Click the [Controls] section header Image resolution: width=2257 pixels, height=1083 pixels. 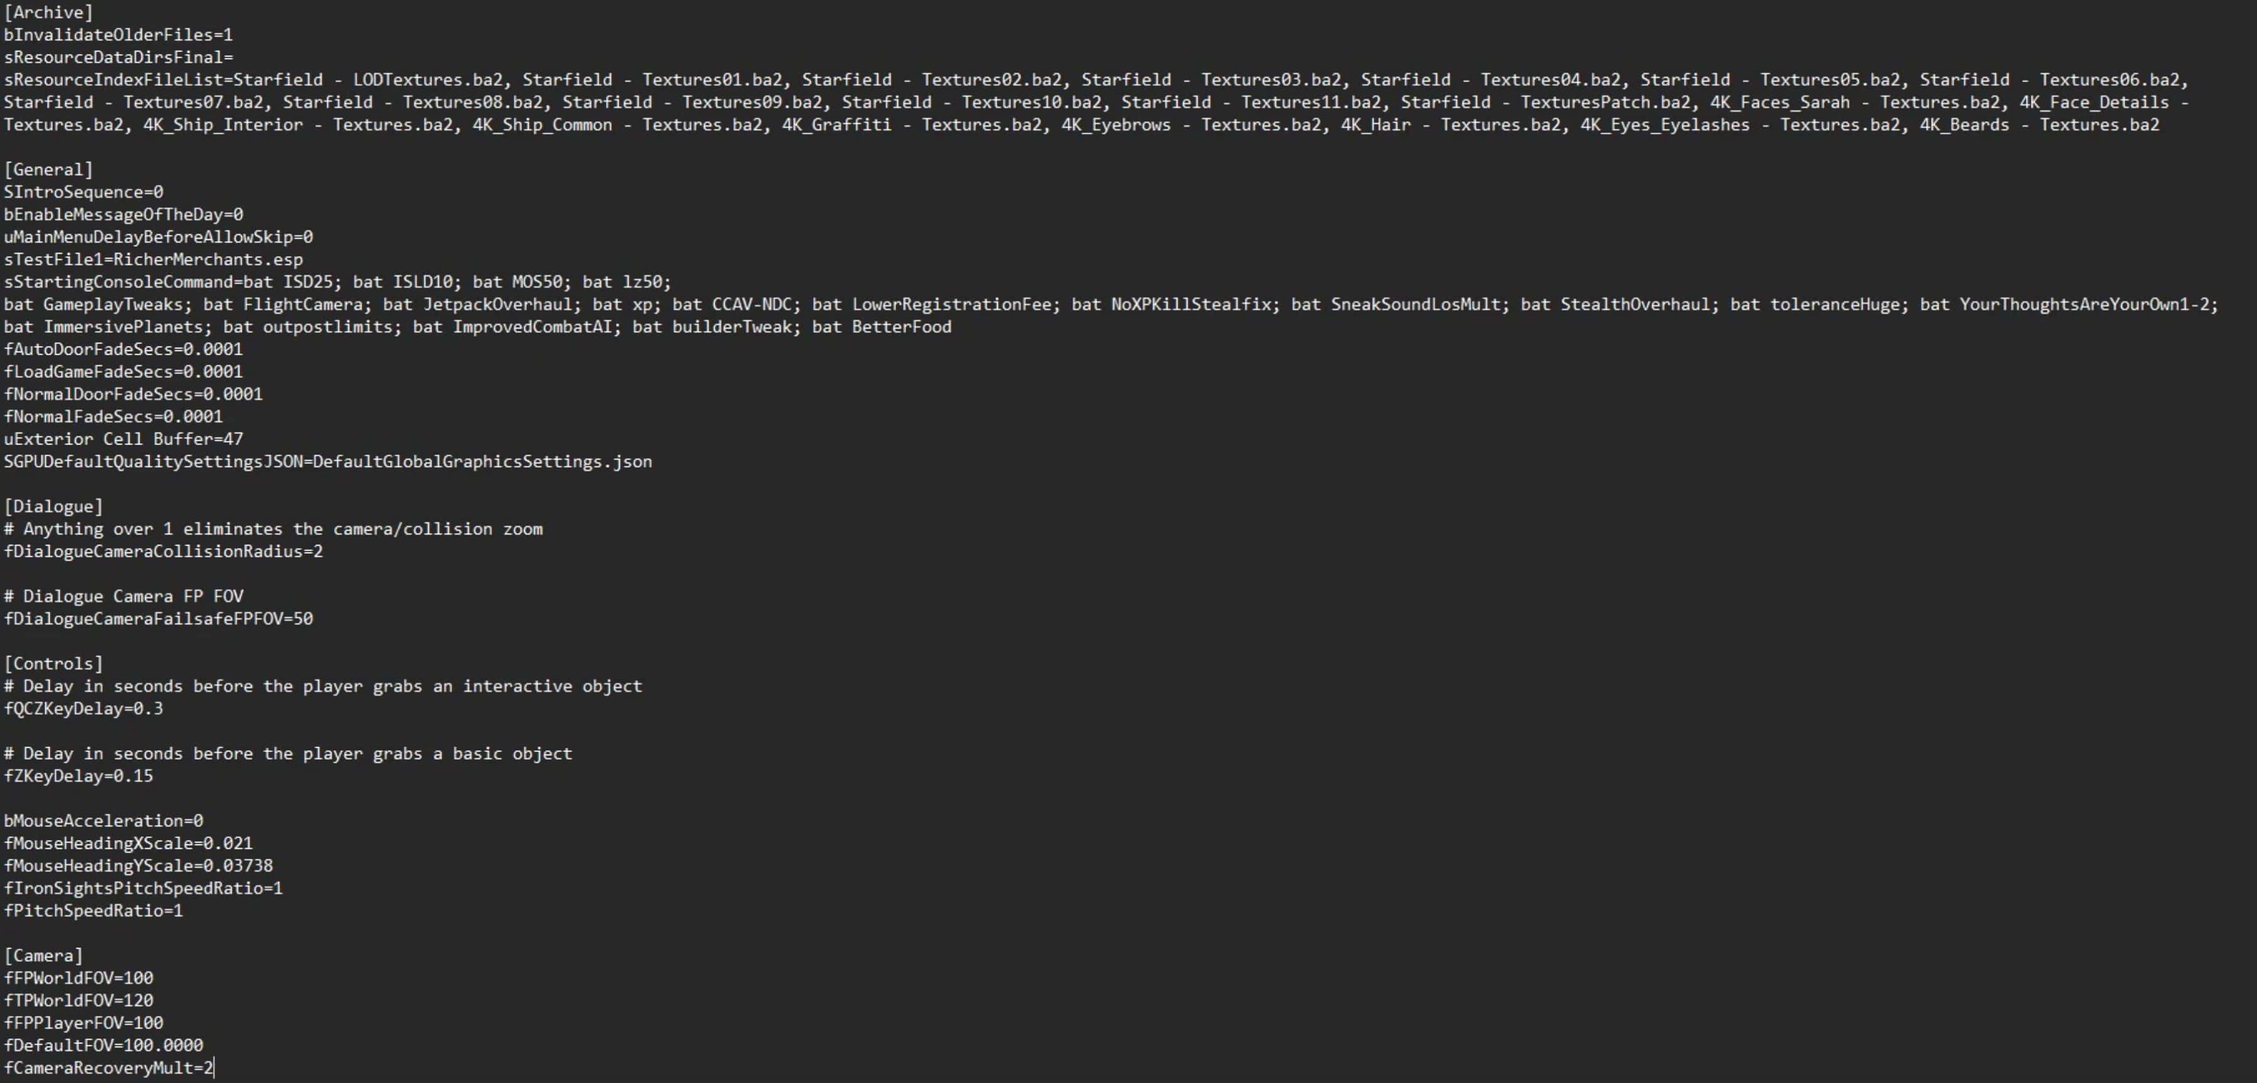[53, 663]
